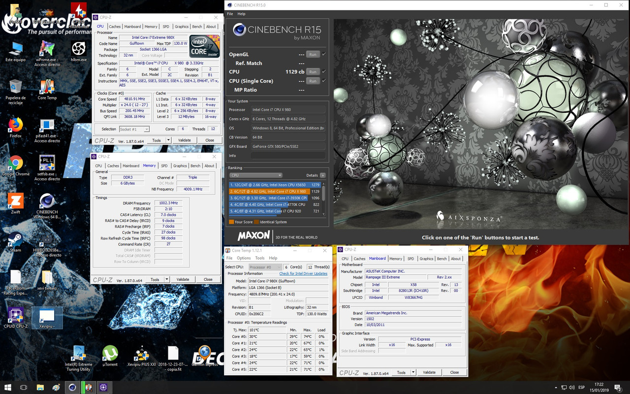
Task: Open the RaceRoom Racing Experience file
Action: pyautogui.click(x=15, y=283)
